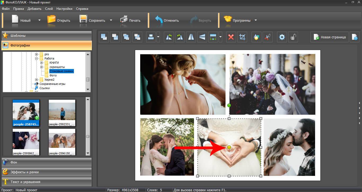Click the Печать printer button

coord(130,20)
